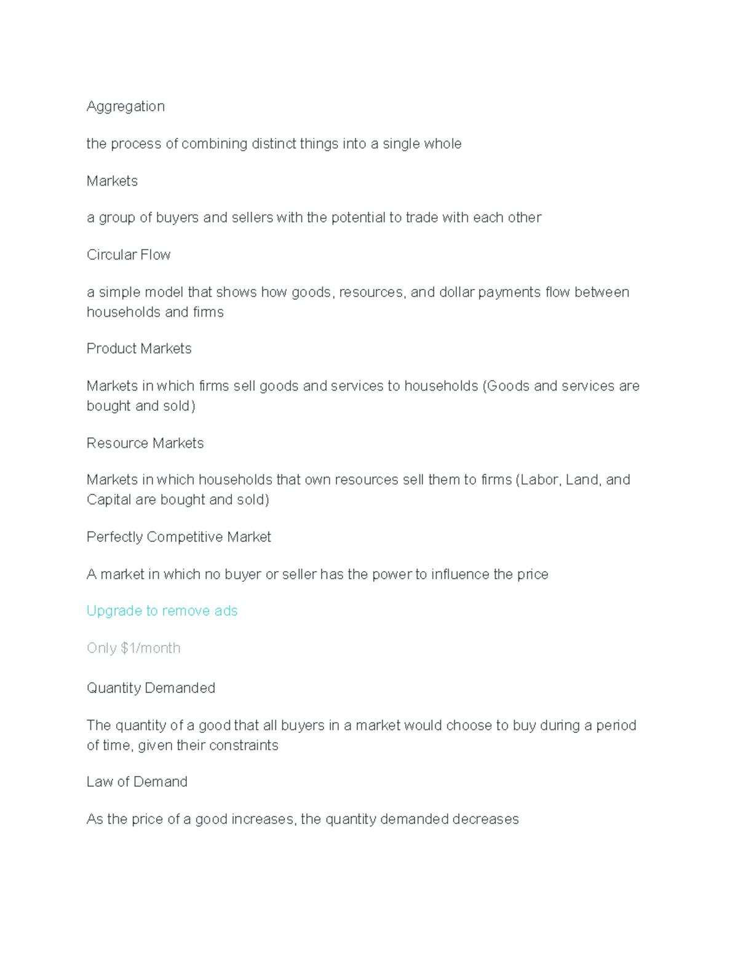Click the 'Markets' term heading
The width and height of the screenshot is (738, 955).
click(x=112, y=181)
